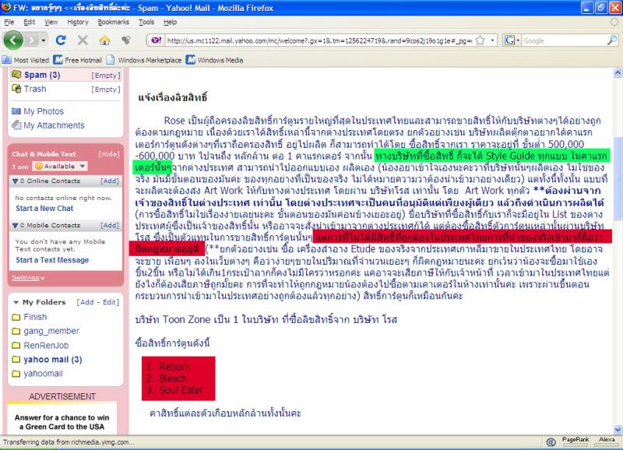This screenshot has width=623, height=450.
Task: Click the Windows Media bookmark icon
Action: (191, 60)
